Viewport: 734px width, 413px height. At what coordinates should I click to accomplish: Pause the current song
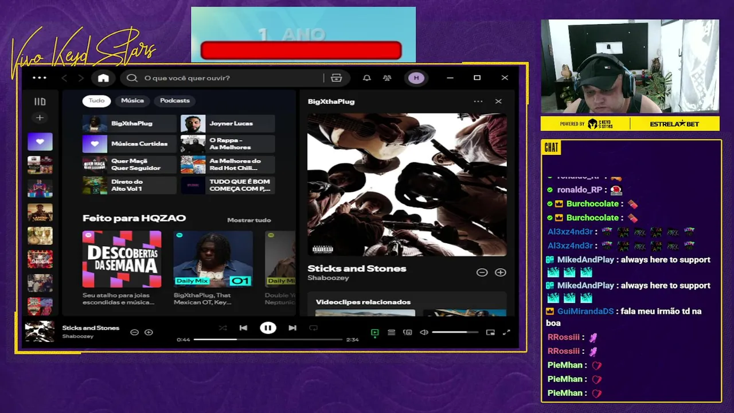point(268,328)
